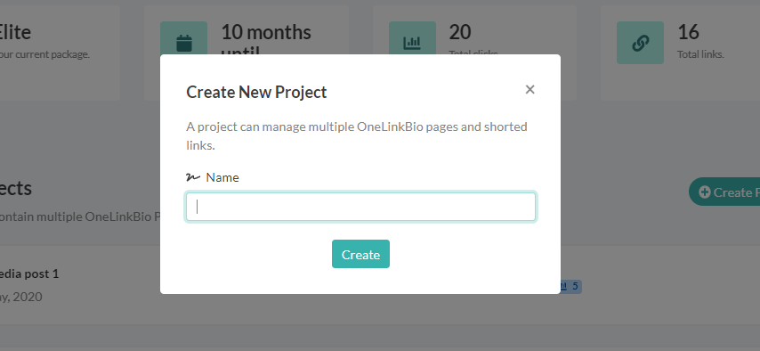Close the Create New Project dialog
The image size is (760, 351).
pyautogui.click(x=530, y=89)
